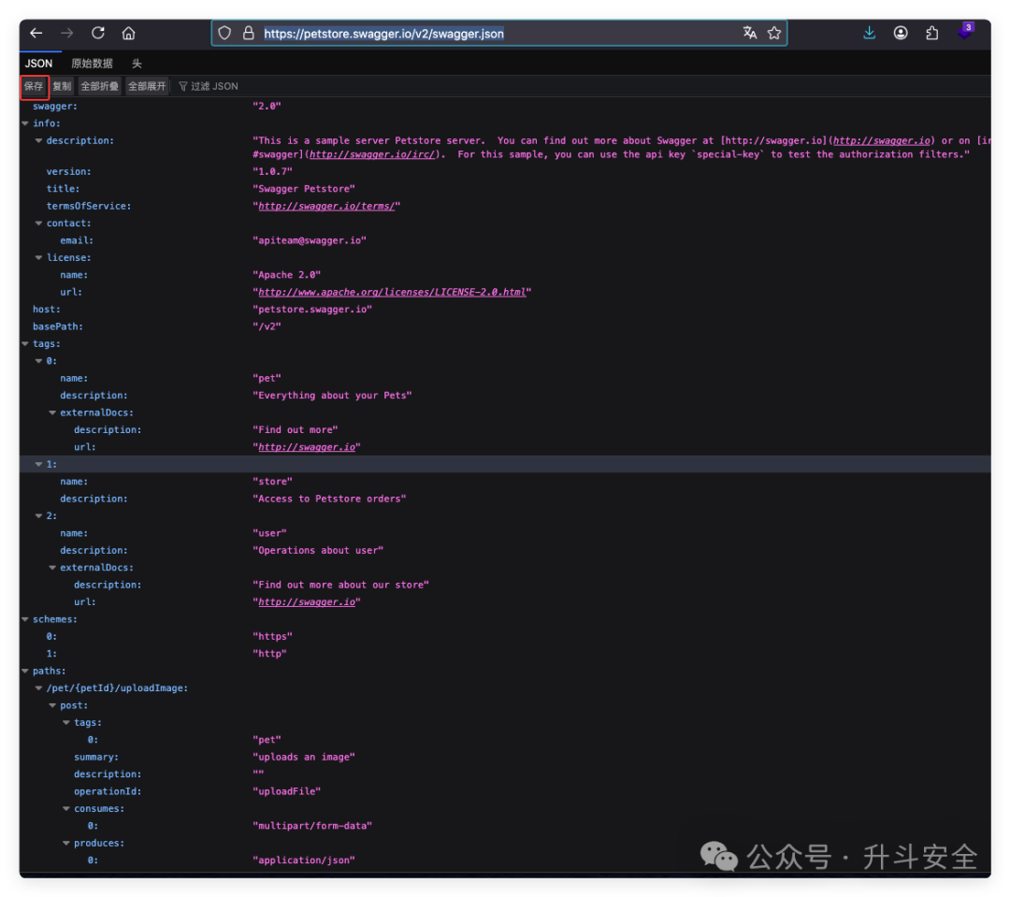Viewport: 1010px width, 897px height.
Task: Collapse the info node
Action: tap(25, 123)
